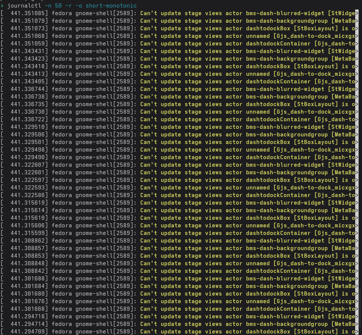Image resolution: width=362 pixels, height=335 pixels.
Task: Click the timestamp 441.336730
Action: (x=28, y=112)
